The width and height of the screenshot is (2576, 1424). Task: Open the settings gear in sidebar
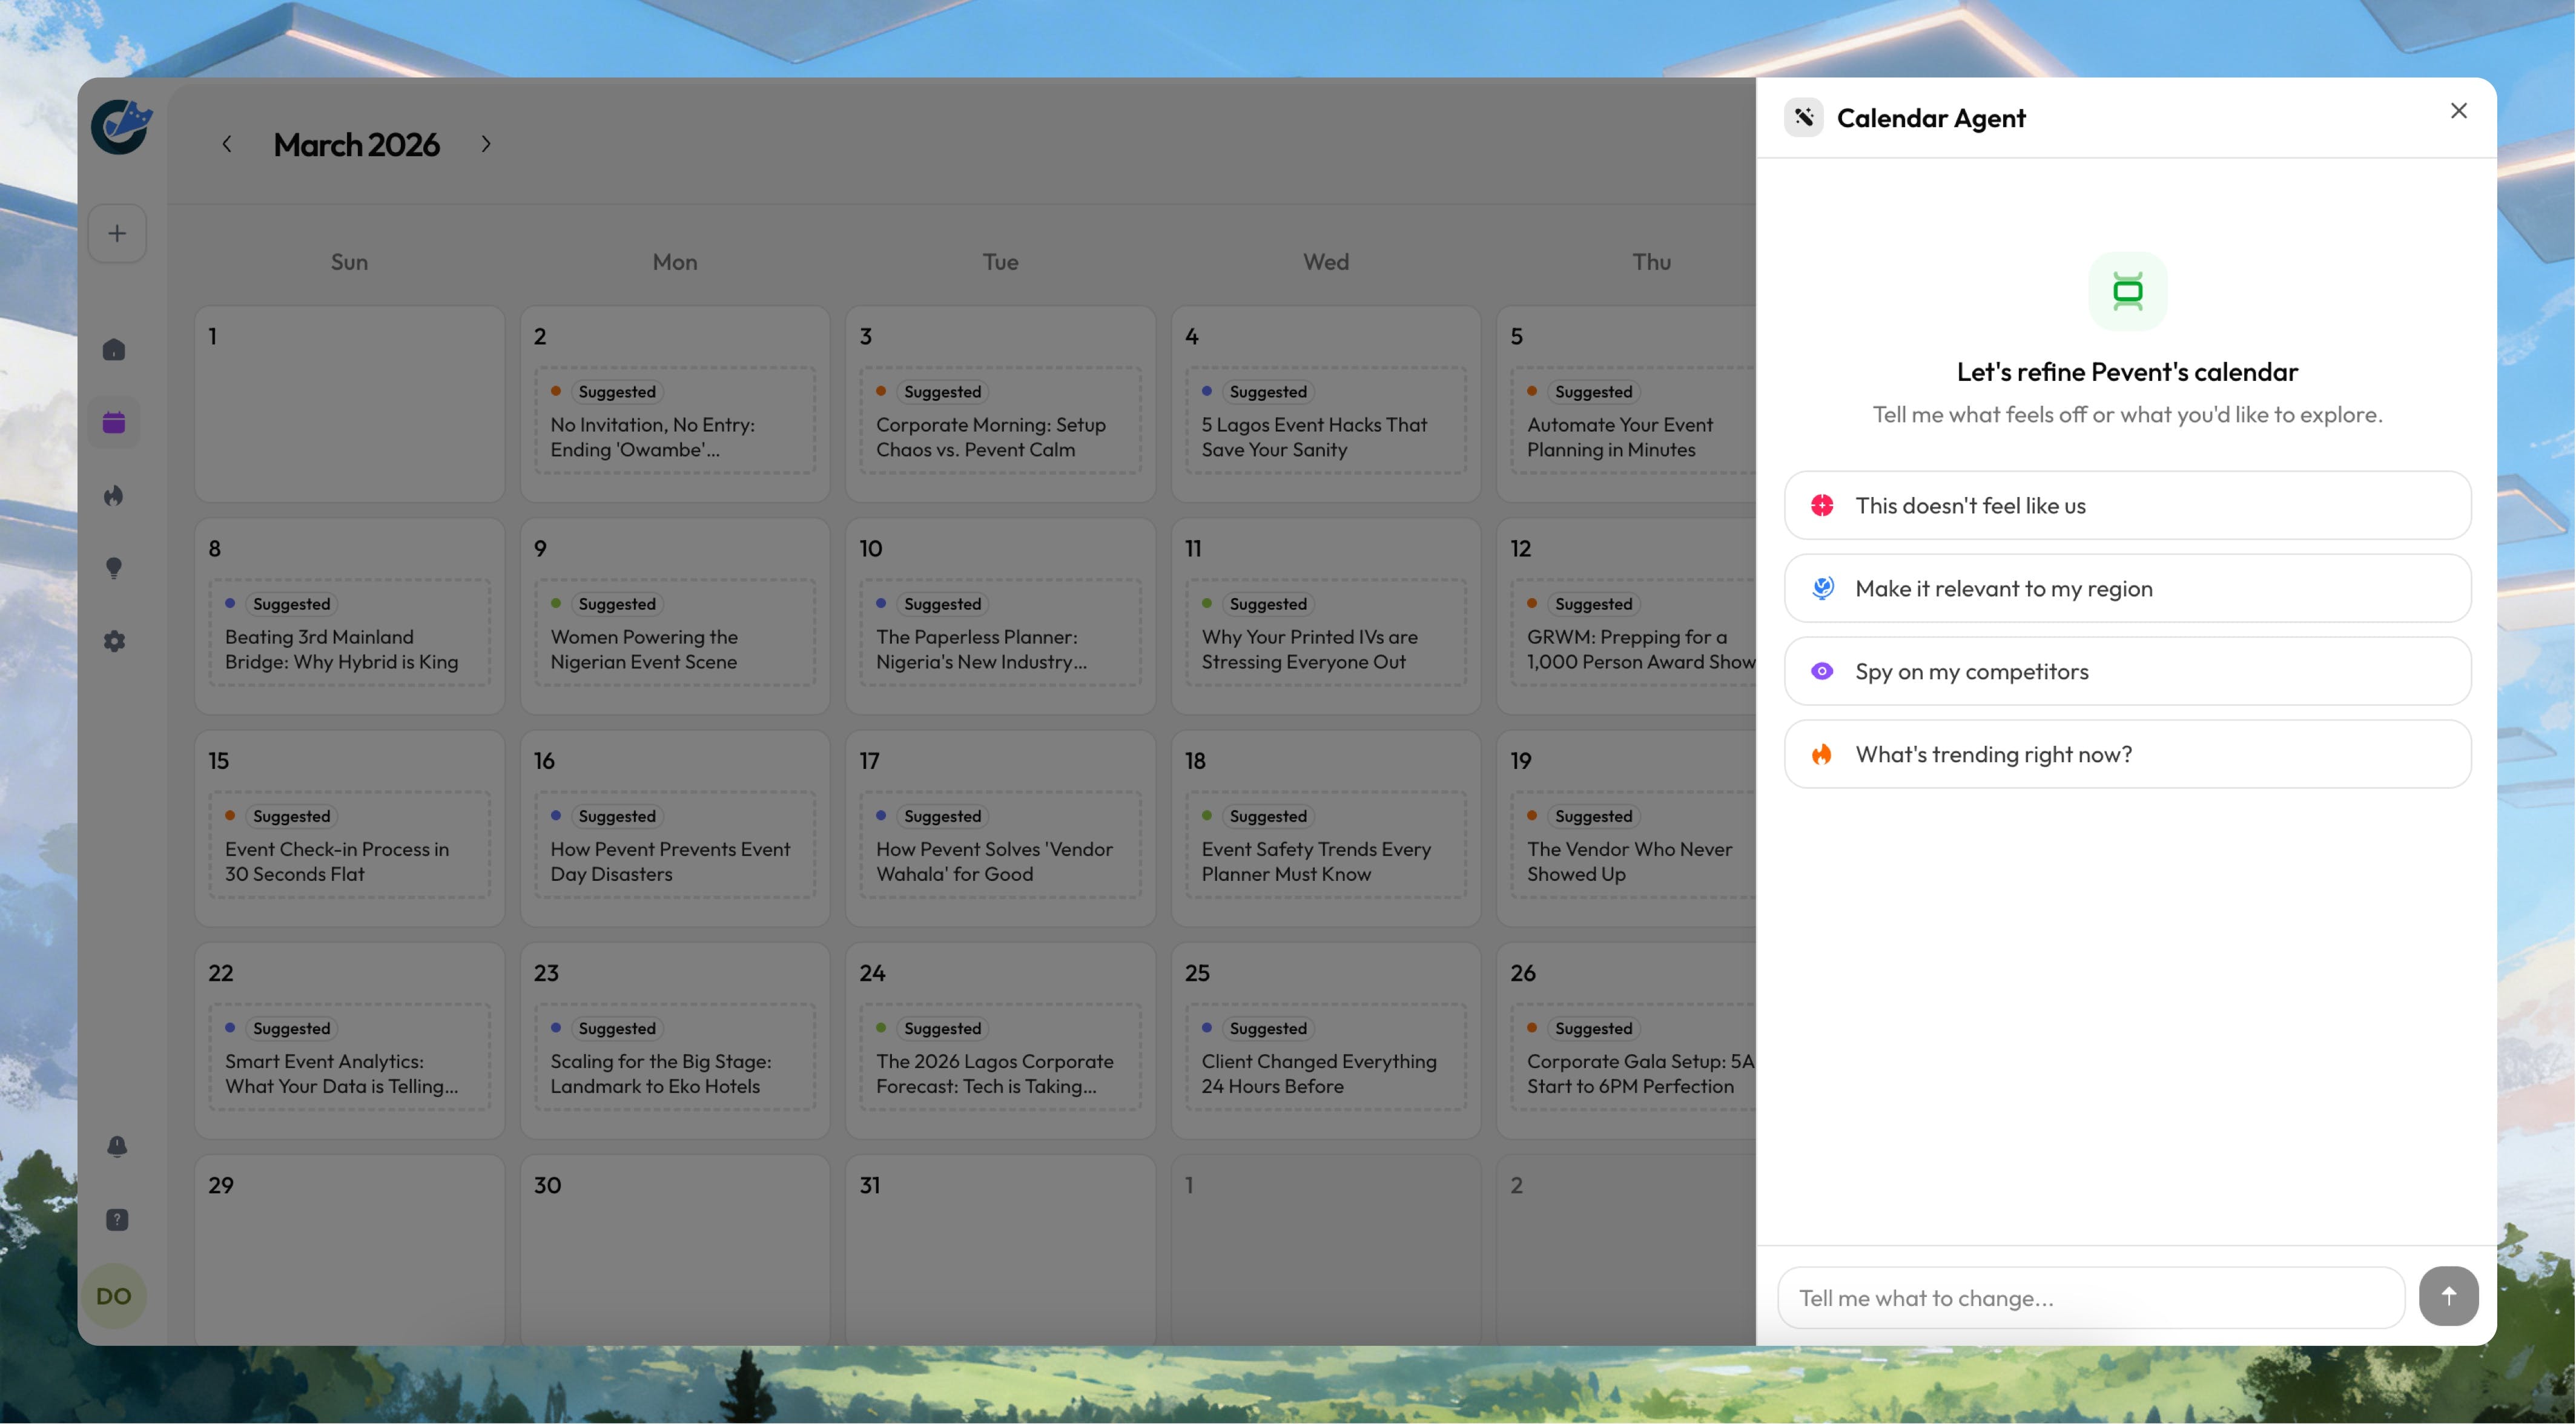tap(114, 641)
